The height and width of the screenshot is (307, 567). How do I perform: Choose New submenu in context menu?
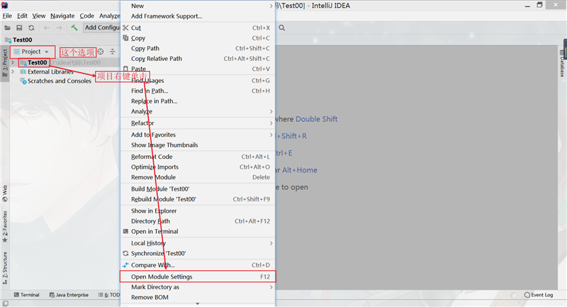[x=198, y=6]
